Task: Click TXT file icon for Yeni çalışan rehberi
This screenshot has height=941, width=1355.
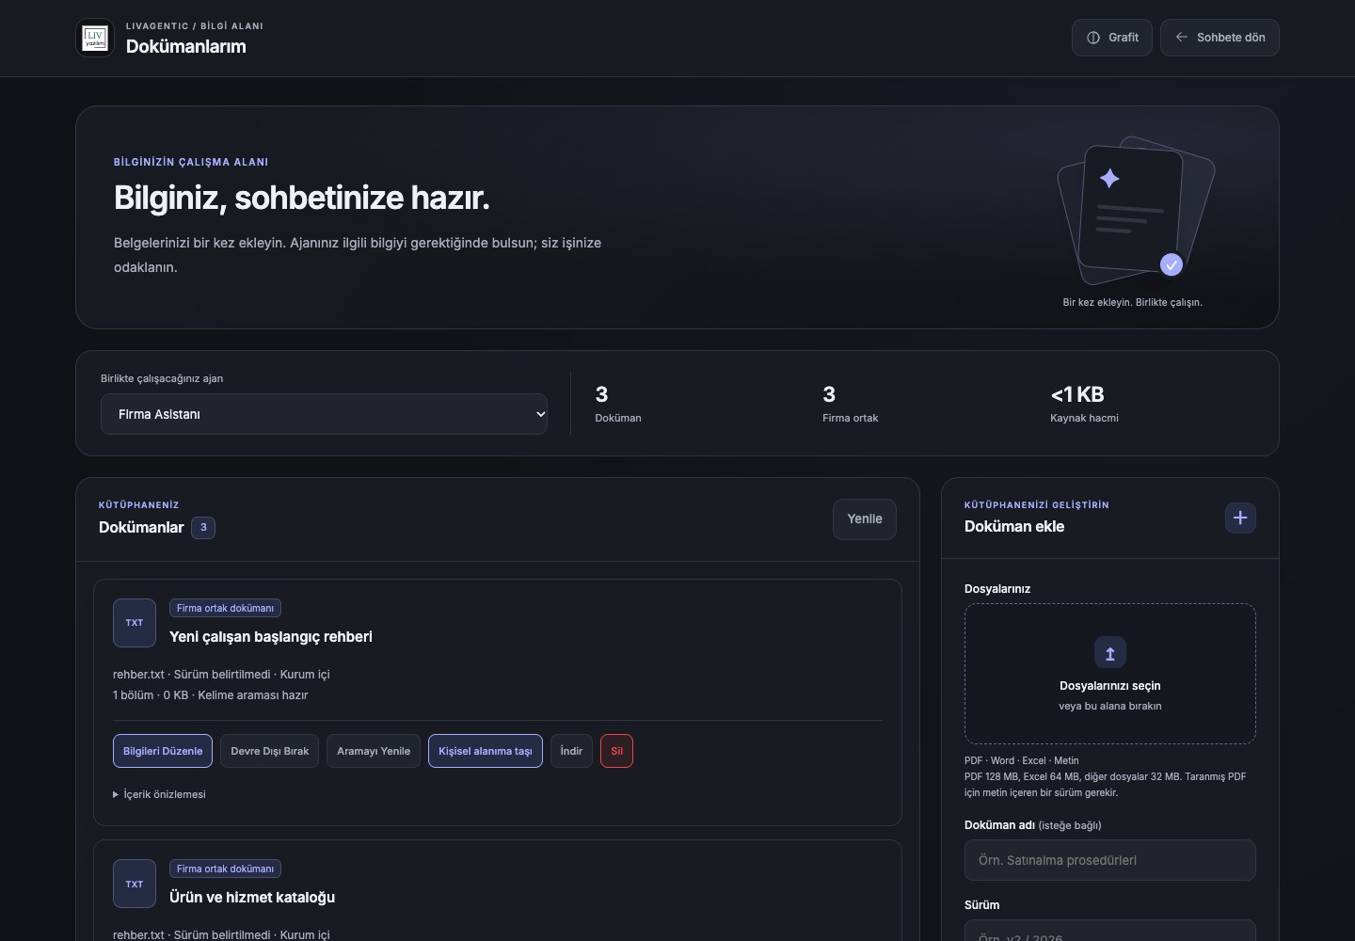Action: click(135, 623)
